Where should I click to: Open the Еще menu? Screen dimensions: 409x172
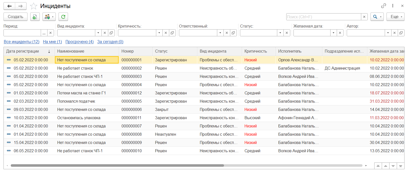point(395,17)
